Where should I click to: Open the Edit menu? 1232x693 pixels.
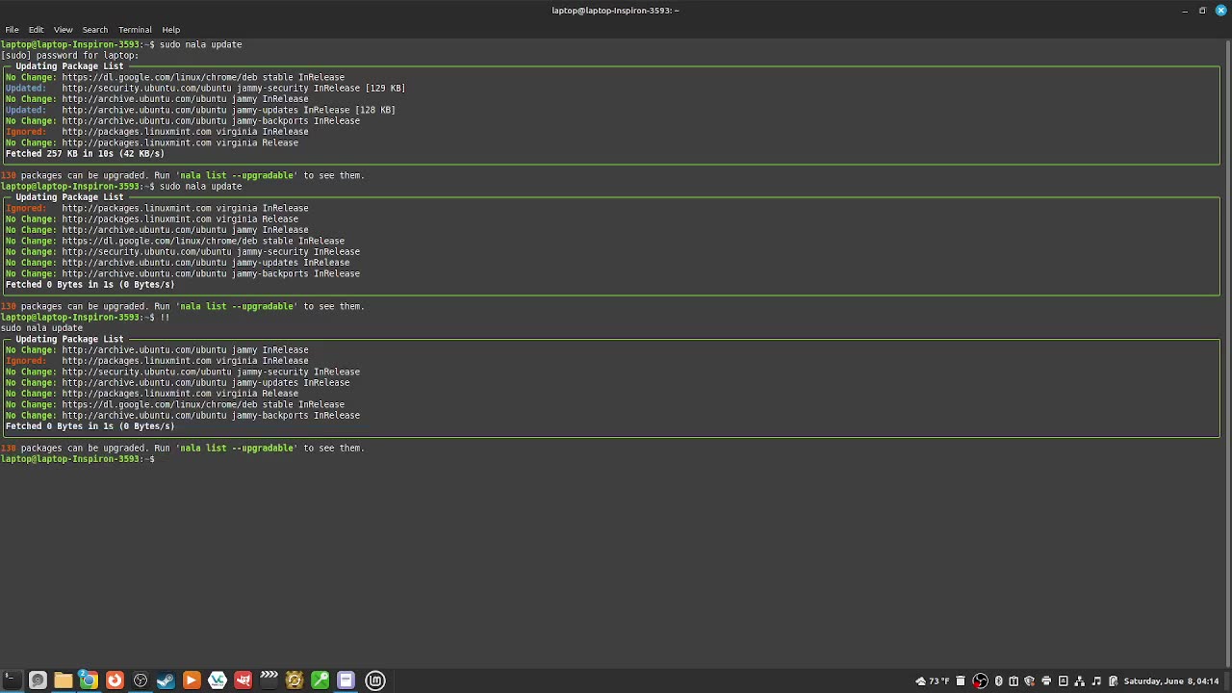point(36,29)
